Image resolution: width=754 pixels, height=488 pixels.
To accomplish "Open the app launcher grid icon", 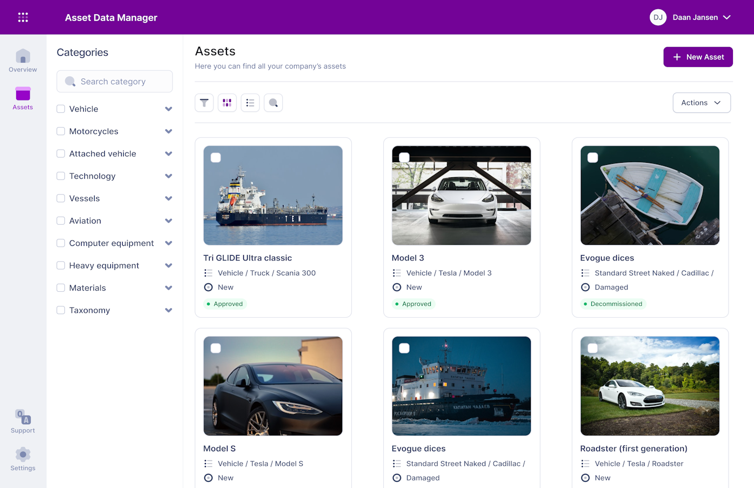I will pos(23,17).
